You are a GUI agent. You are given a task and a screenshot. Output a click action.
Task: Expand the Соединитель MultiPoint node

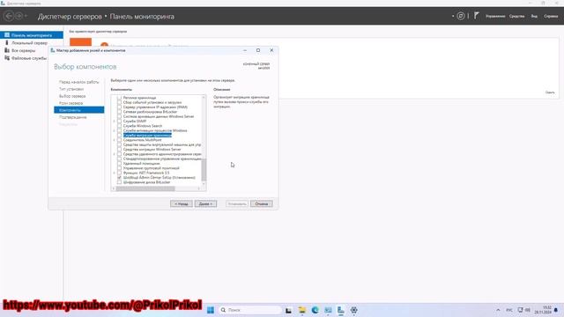tap(114, 140)
